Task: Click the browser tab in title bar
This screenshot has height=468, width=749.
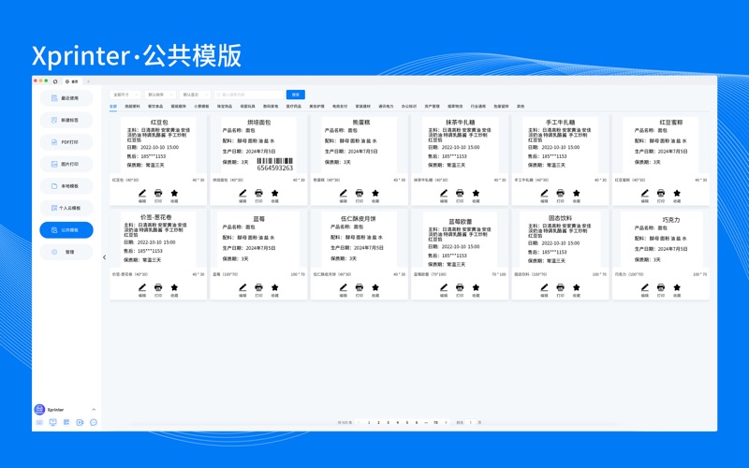Action: 72,81
